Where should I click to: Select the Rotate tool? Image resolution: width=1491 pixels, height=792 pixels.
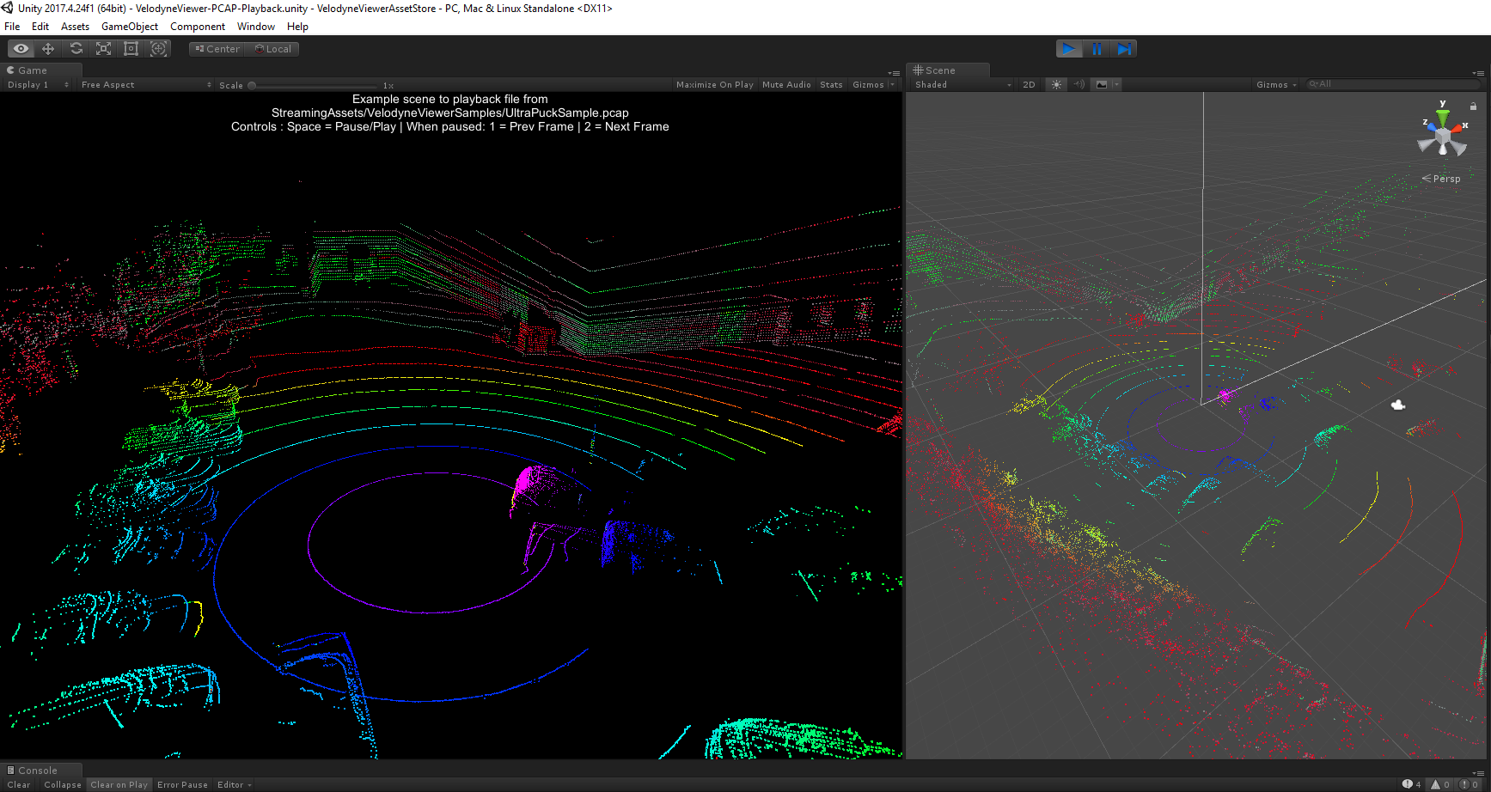tap(76, 49)
